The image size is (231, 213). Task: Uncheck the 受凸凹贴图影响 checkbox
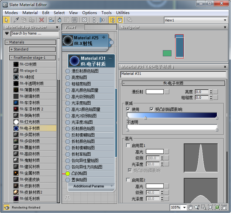pyautogui.click(x=151, y=109)
